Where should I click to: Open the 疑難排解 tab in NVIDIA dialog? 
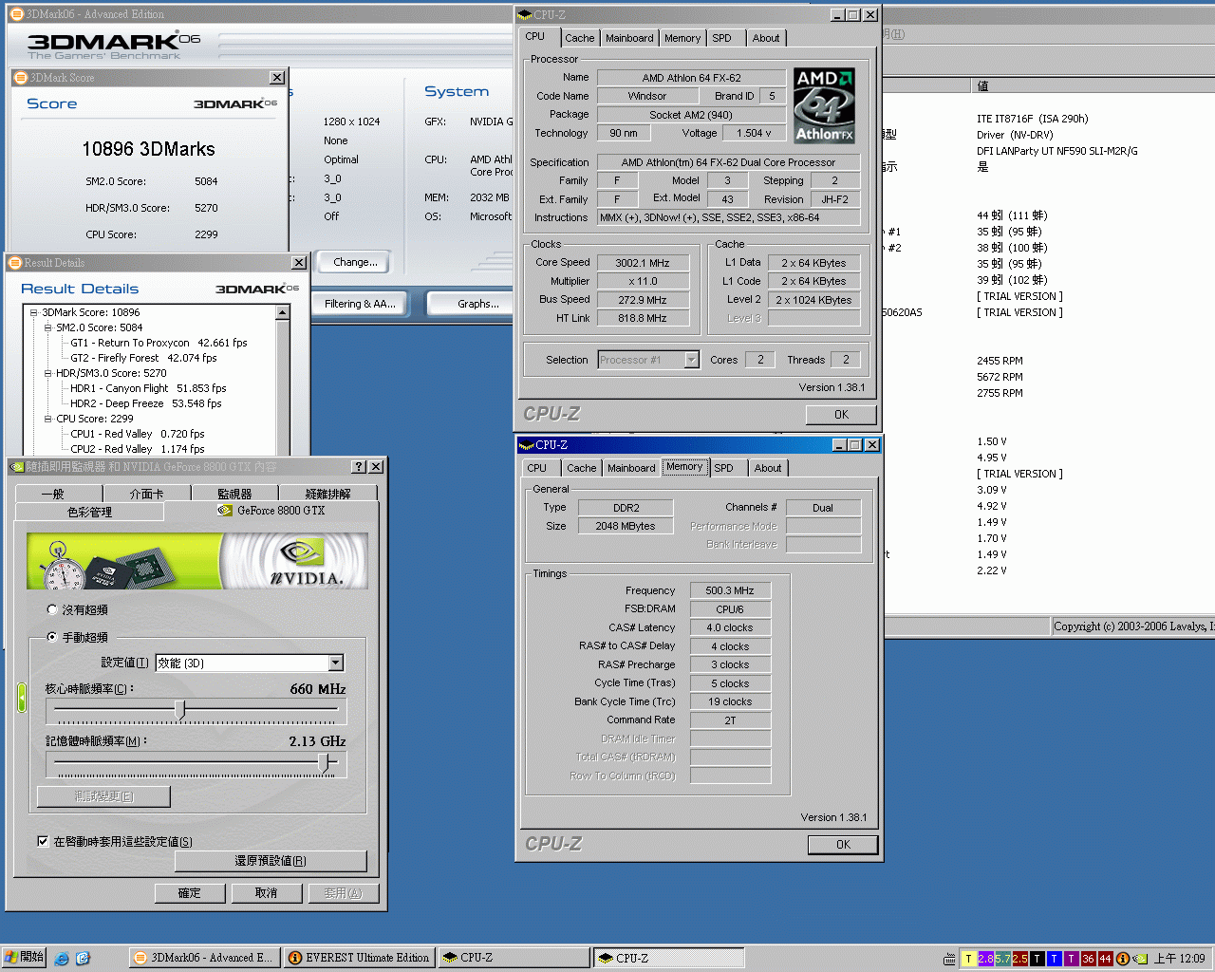click(328, 494)
